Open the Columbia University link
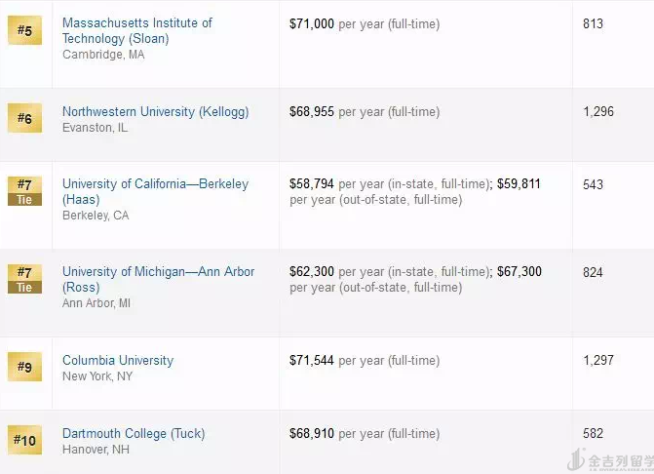The height and width of the screenshot is (474, 654). click(x=118, y=360)
